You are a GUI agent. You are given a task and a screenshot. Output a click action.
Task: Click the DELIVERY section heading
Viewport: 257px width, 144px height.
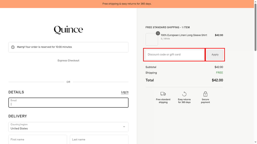click(x=18, y=116)
